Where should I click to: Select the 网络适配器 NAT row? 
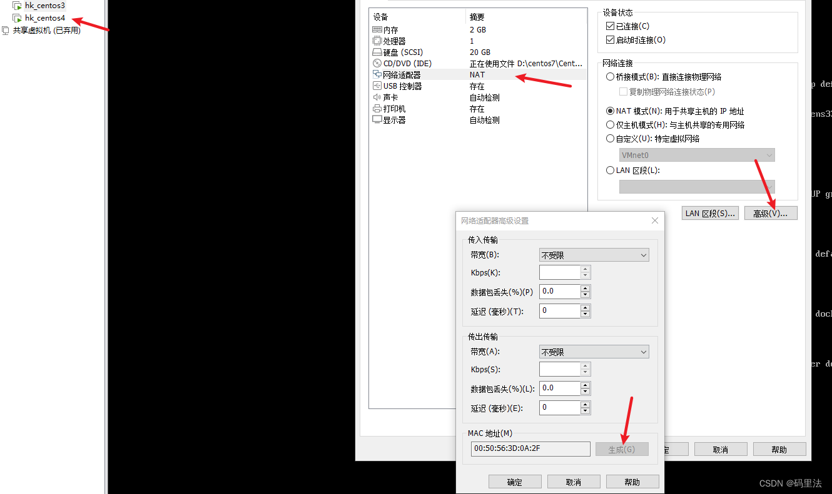click(479, 75)
